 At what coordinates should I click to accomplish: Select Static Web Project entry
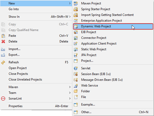click(113, 49)
